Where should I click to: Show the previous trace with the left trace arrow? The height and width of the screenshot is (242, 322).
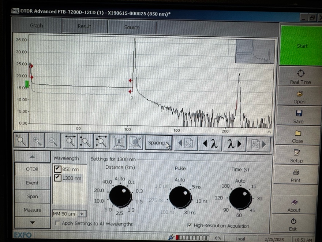coord(186,143)
